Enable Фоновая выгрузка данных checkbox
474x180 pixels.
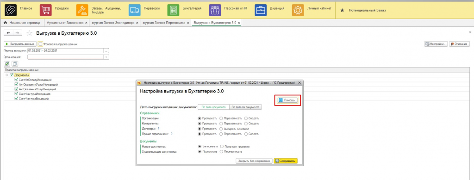pos(41,44)
